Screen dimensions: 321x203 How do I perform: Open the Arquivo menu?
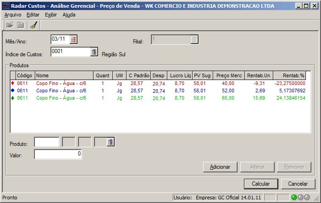[x=13, y=15]
